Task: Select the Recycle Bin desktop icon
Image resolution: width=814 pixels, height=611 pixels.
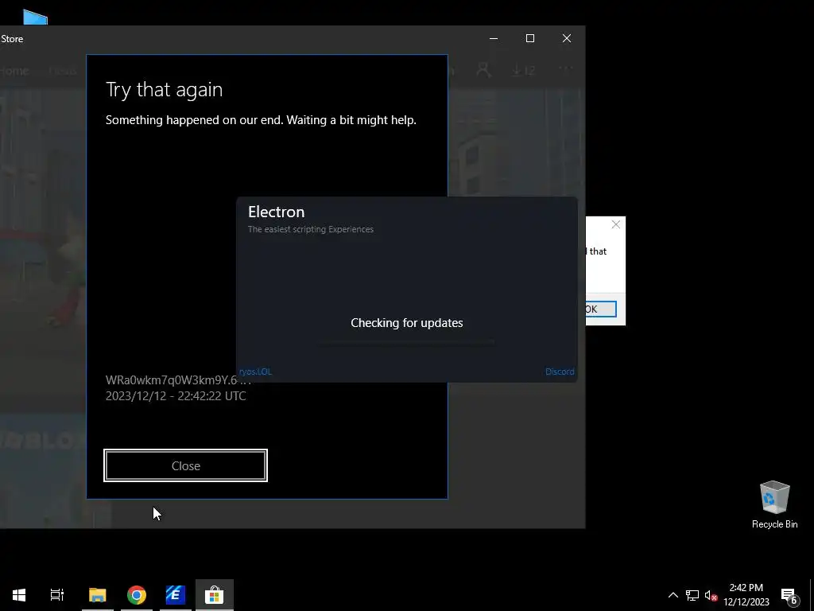Action: (x=774, y=504)
